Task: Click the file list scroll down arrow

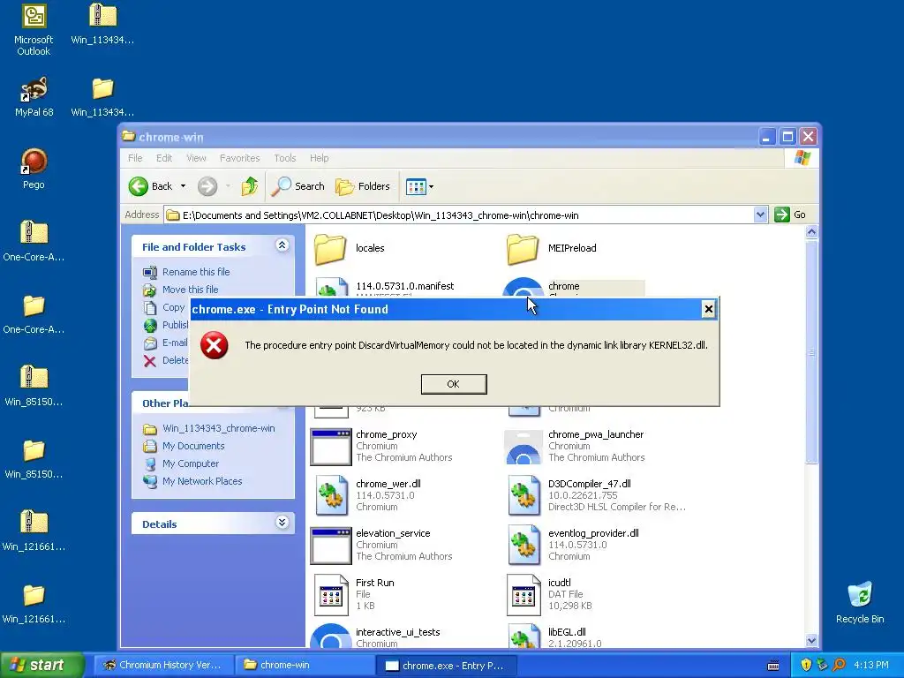Action: click(x=811, y=640)
